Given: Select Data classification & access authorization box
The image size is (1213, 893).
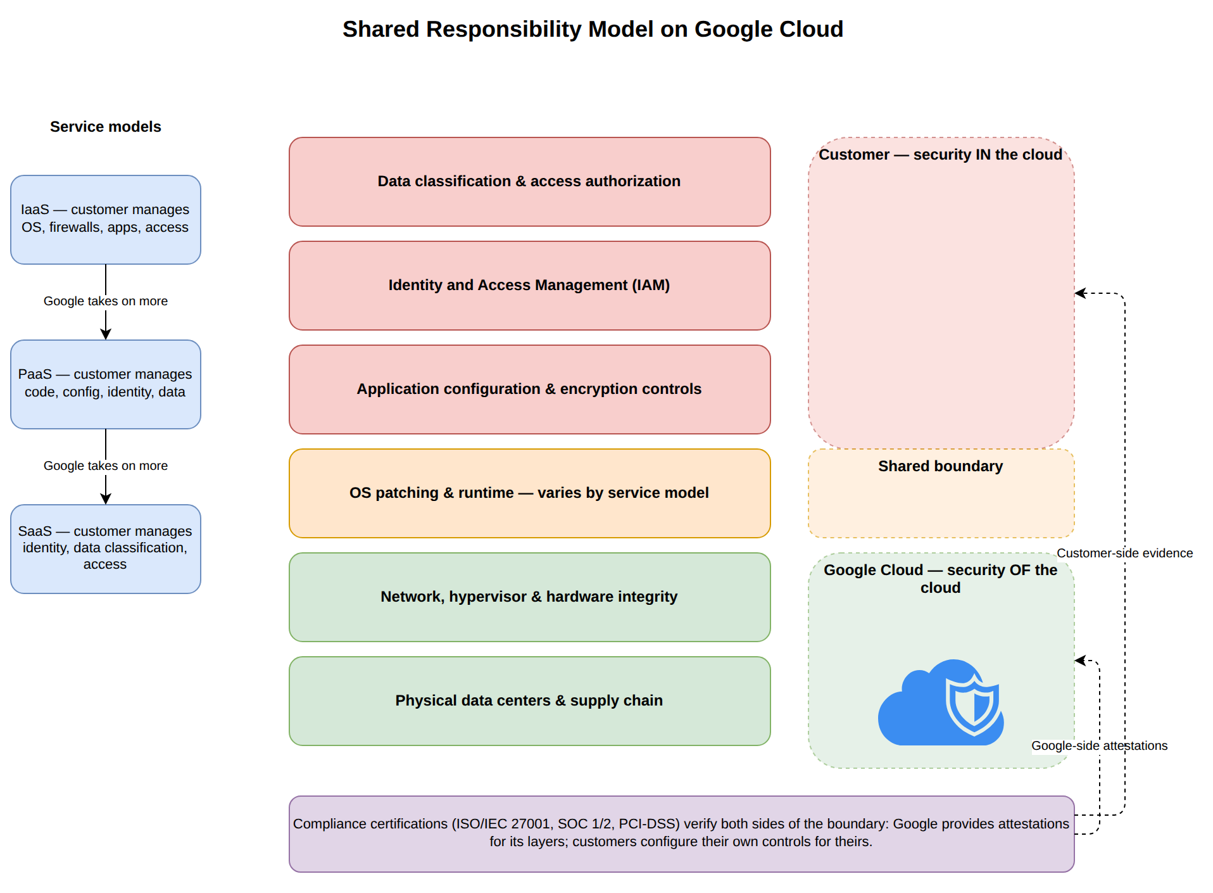Looking at the screenshot, I should click(x=530, y=182).
